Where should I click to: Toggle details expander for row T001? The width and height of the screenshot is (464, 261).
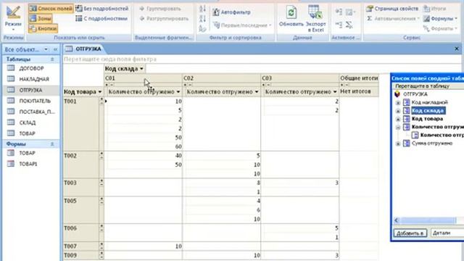[x=101, y=101]
